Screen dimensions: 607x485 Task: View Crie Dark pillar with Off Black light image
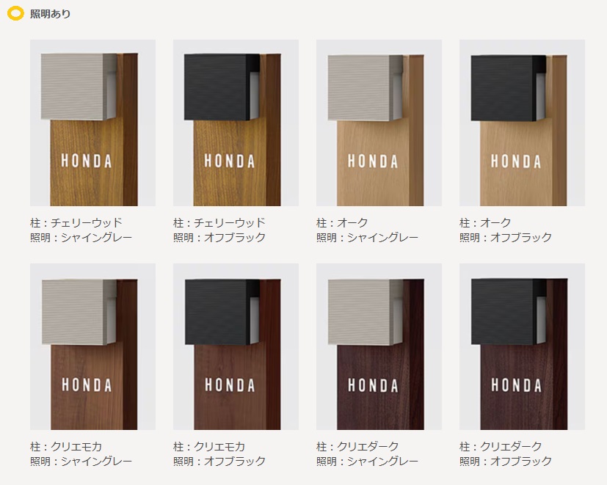coord(522,347)
